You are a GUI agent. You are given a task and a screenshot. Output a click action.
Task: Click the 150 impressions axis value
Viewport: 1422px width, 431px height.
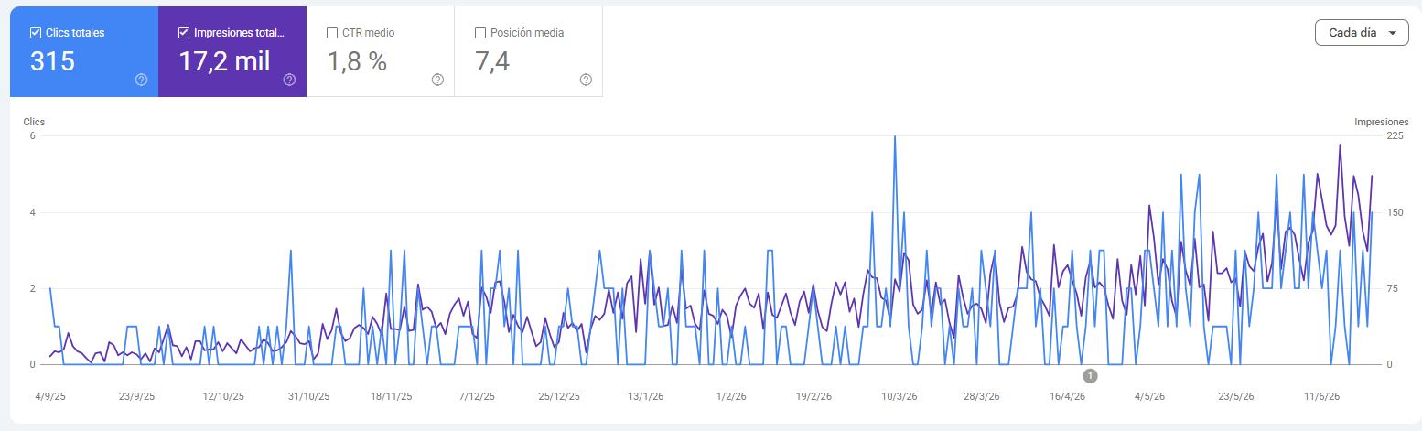click(x=1395, y=212)
